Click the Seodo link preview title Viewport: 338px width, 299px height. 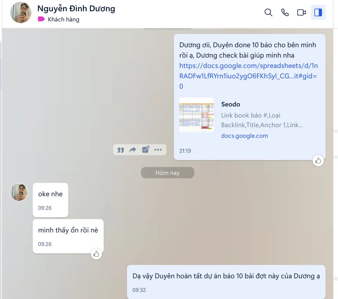(231, 104)
